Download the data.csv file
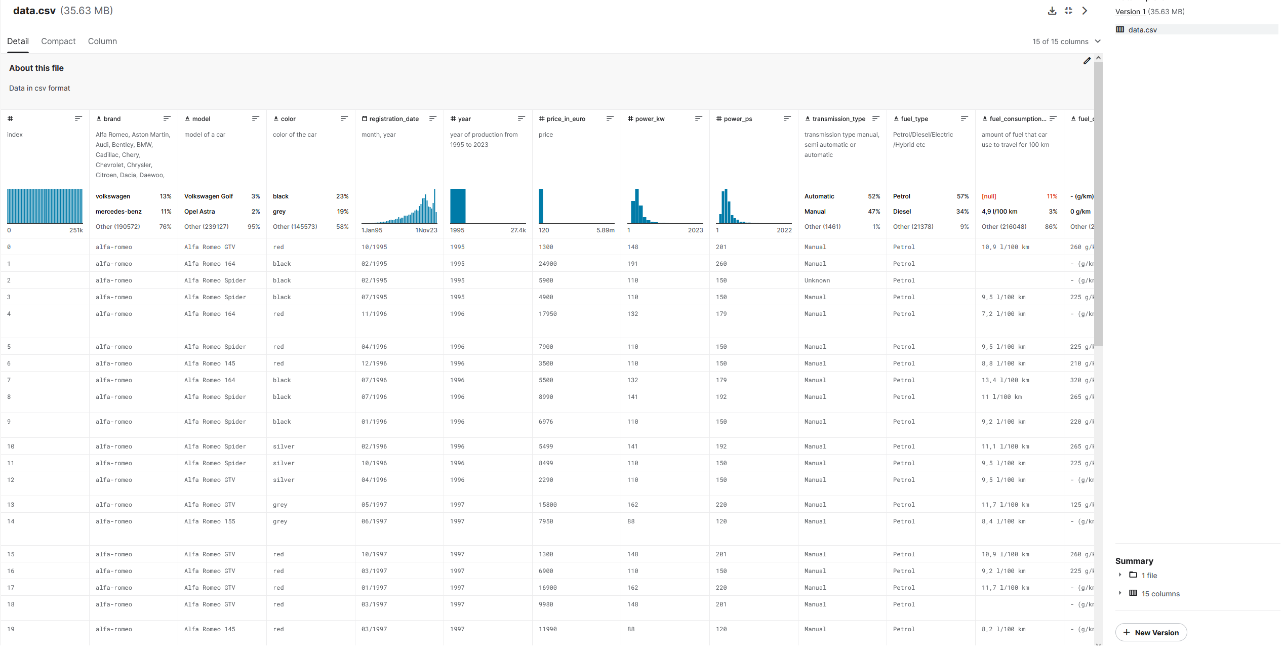This screenshot has height=654, width=1284. point(1052,11)
